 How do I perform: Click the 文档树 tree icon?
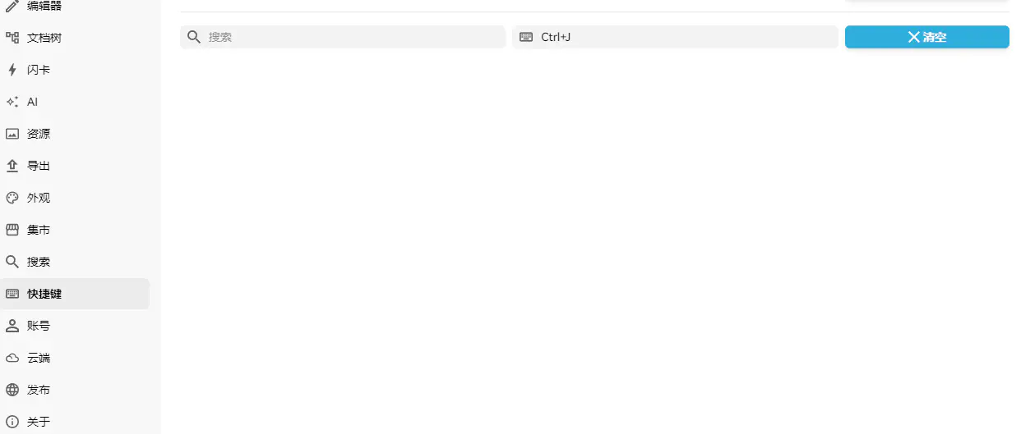(x=12, y=38)
